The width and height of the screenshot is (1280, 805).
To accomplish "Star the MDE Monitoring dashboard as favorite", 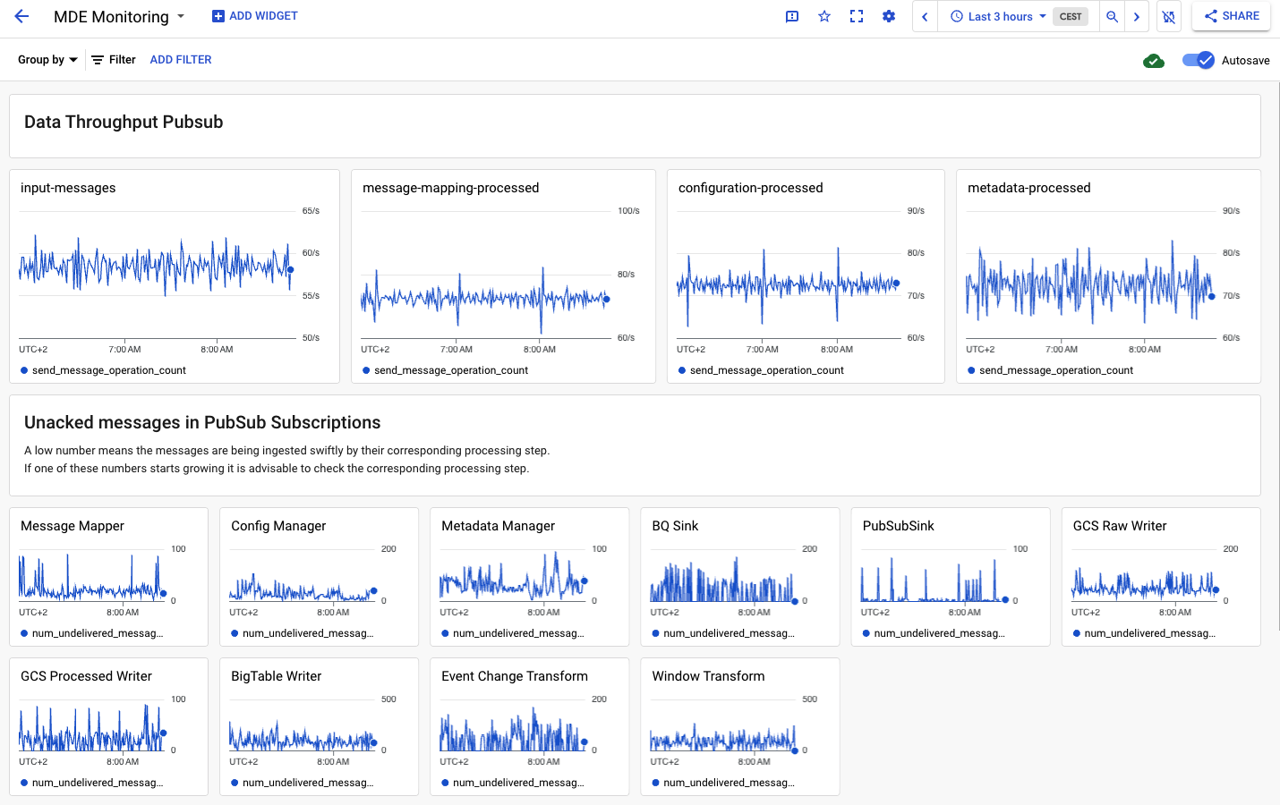I will 823,16.
